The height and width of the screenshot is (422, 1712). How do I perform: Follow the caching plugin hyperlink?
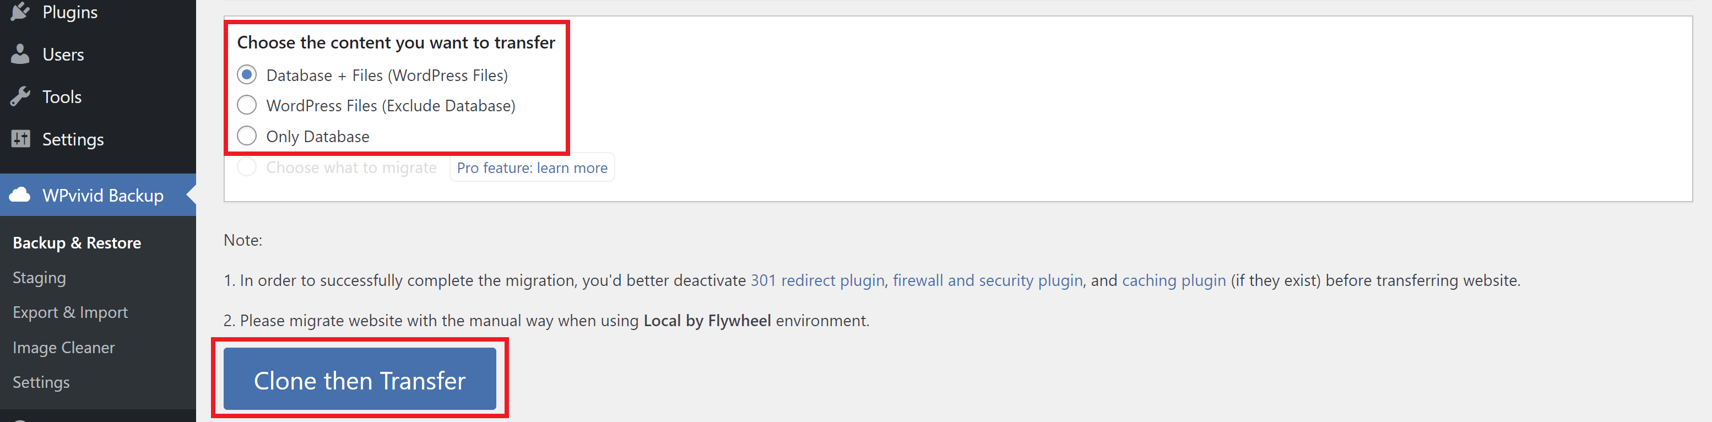point(1174,280)
